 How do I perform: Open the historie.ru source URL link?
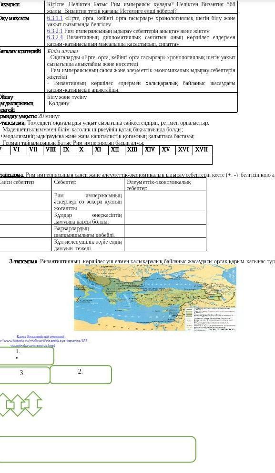(x=44, y=343)
